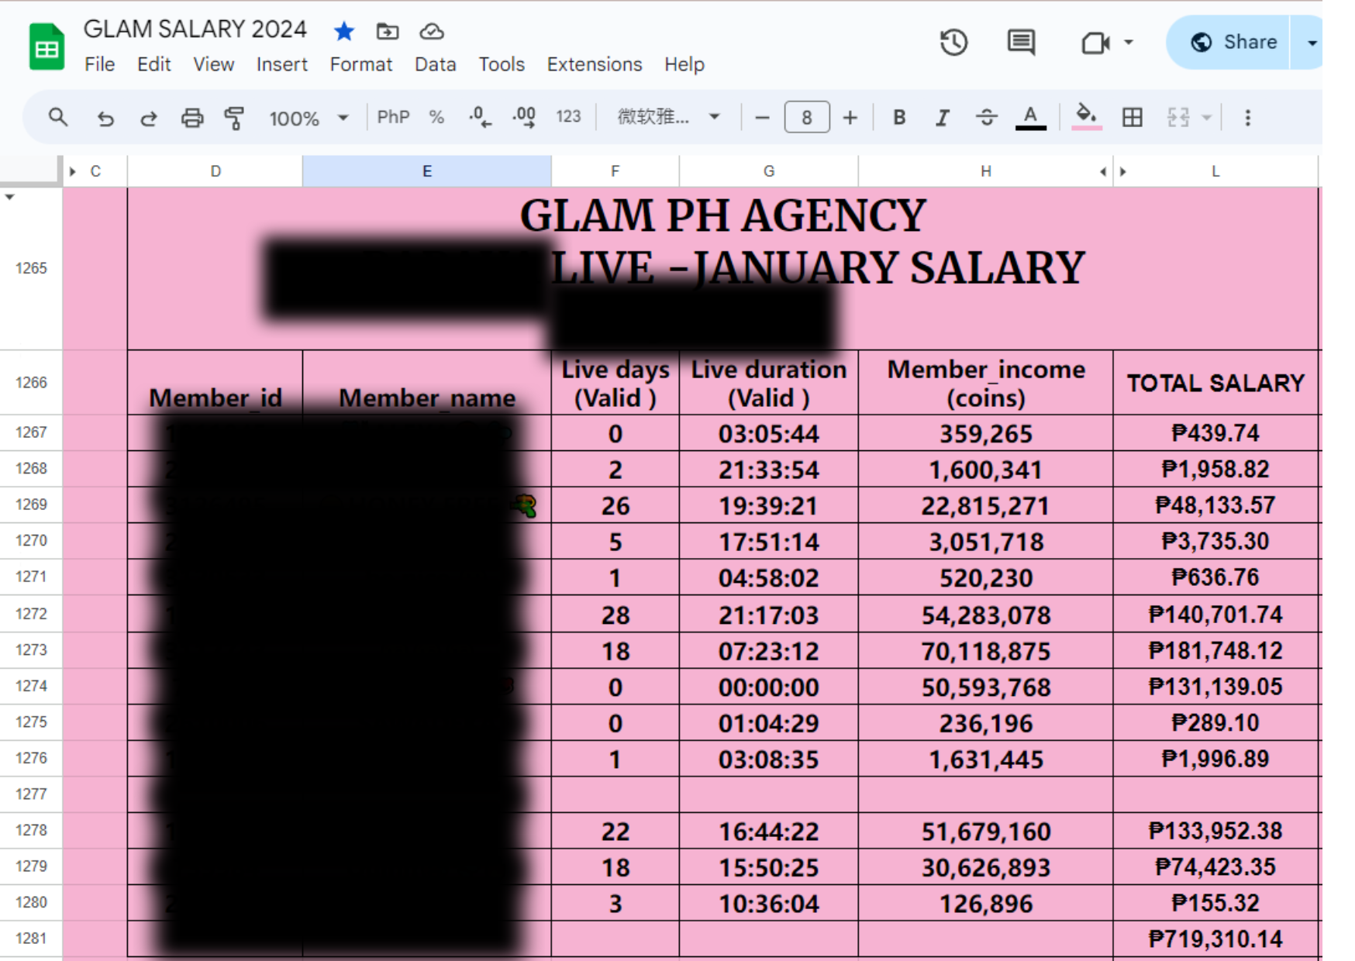
Task: Format as percent
Action: coord(436,117)
